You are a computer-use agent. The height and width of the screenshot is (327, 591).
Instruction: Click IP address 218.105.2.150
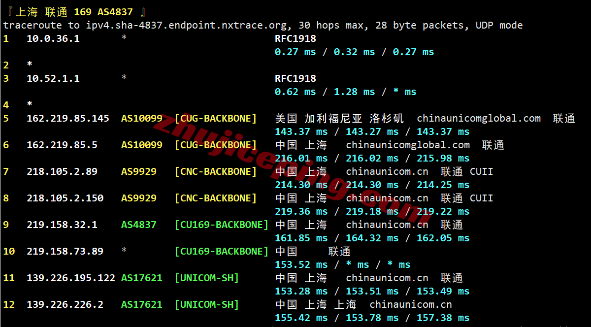pyautogui.click(x=65, y=198)
